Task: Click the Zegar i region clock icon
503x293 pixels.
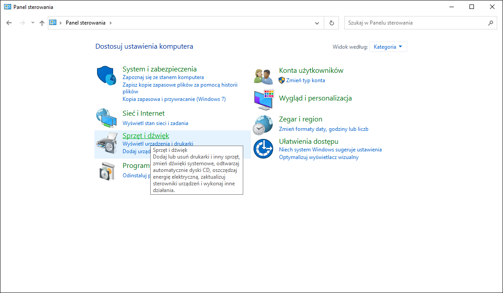Action: (263, 125)
